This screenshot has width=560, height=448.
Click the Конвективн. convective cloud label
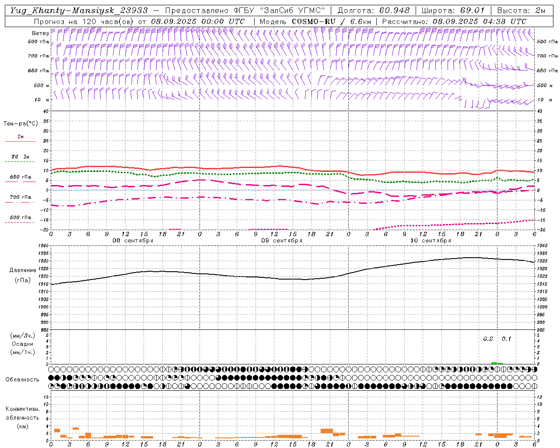tap(22, 409)
